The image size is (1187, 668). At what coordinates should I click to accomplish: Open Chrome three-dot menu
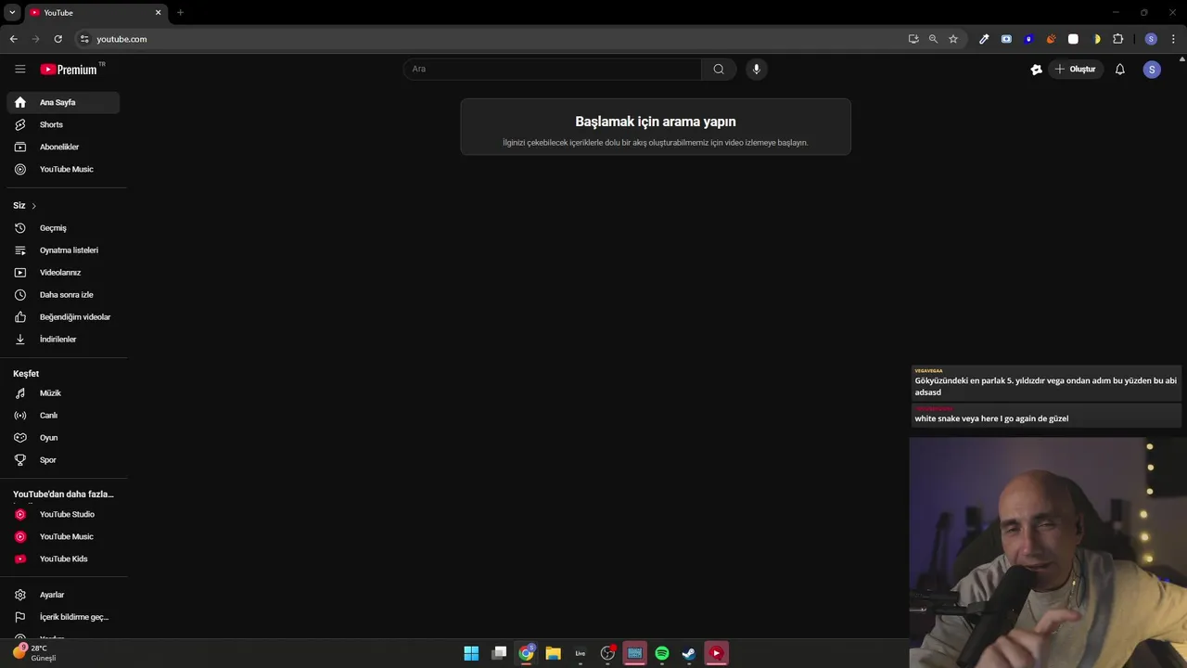coord(1173,39)
